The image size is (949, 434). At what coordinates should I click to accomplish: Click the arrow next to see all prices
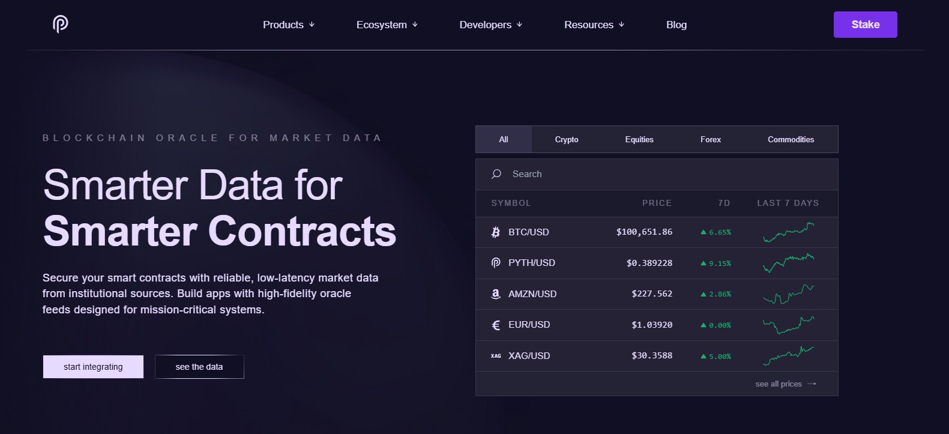[x=812, y=384]
